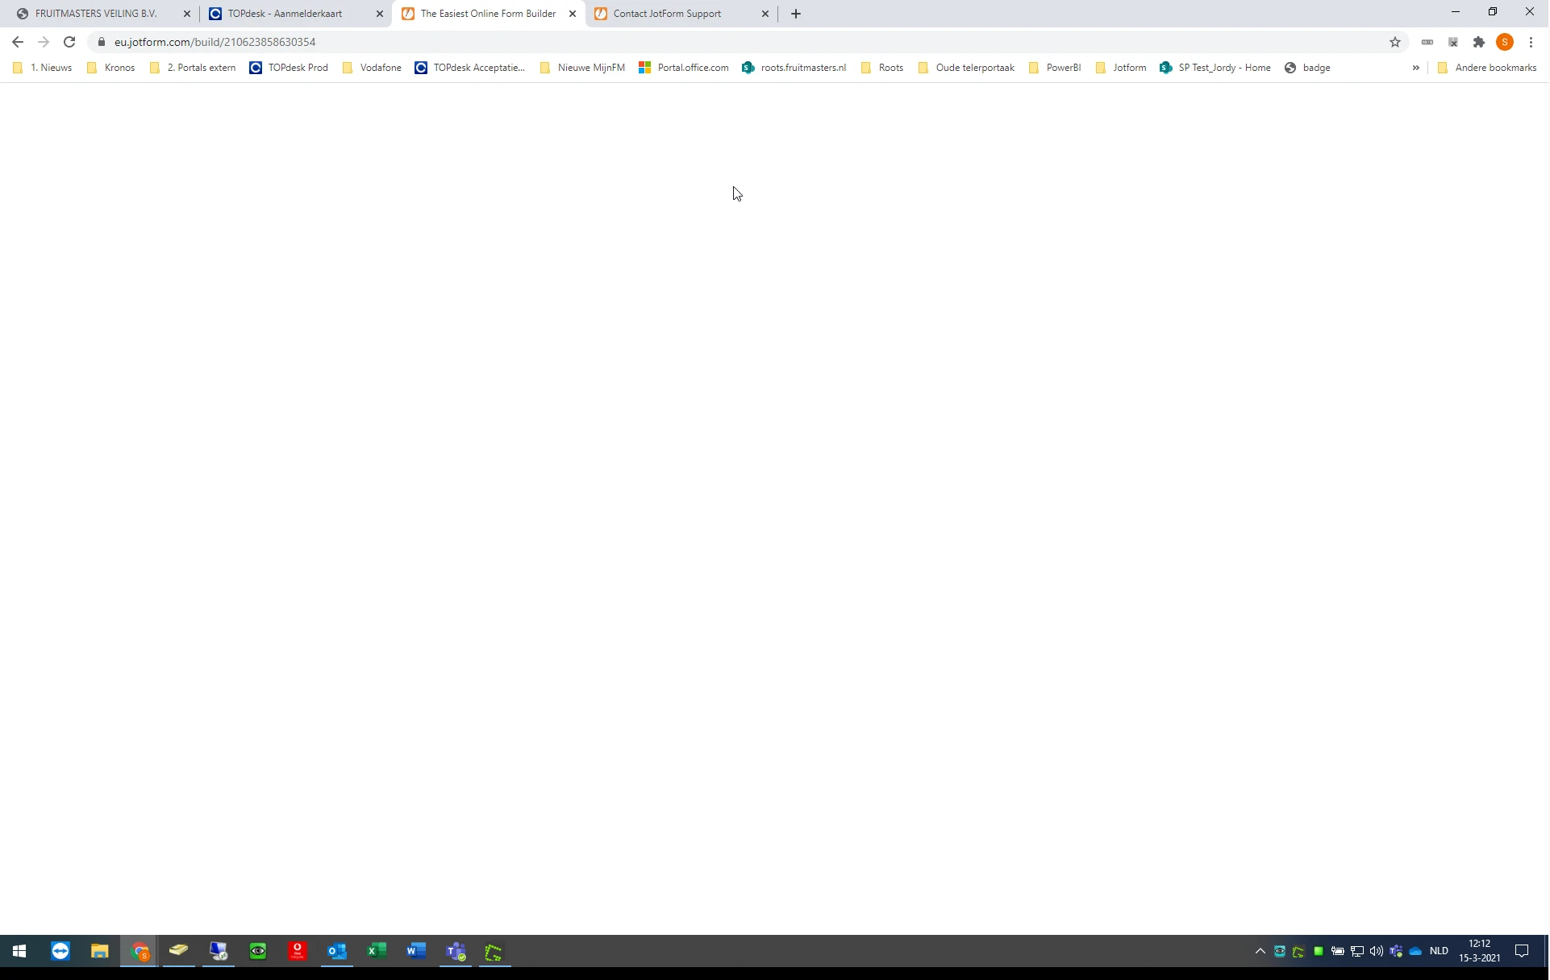Launch Word from the taskbar

(416, 953)
